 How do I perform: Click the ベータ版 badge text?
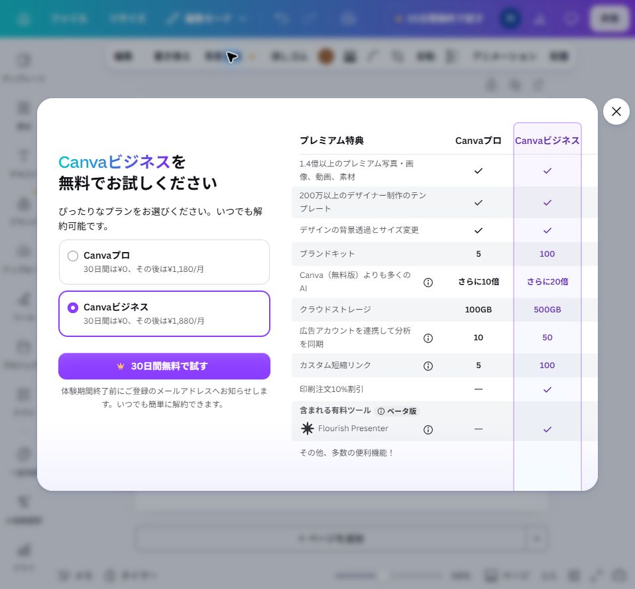coord(402,411)
